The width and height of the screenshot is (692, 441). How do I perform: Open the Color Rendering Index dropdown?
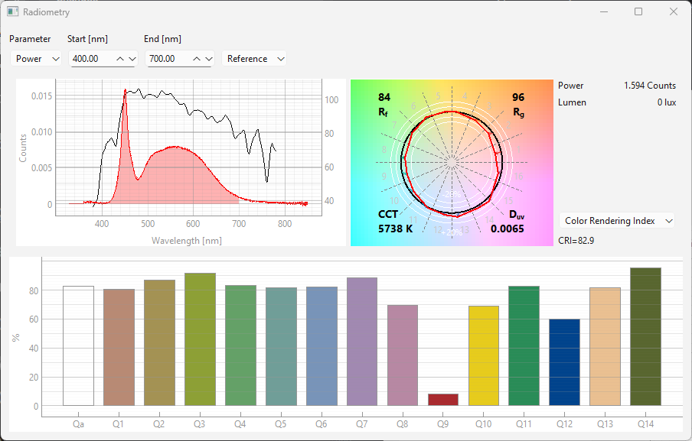coord(617,221)
